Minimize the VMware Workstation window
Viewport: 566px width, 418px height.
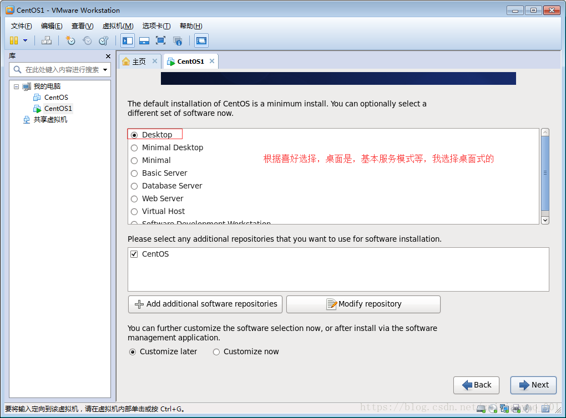[x=515, y=11]
